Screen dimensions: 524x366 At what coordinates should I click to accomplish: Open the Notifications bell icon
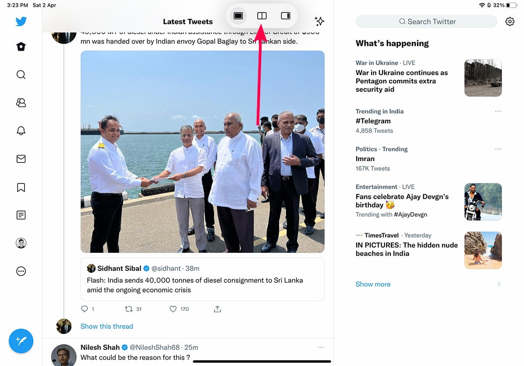point(21,131)
